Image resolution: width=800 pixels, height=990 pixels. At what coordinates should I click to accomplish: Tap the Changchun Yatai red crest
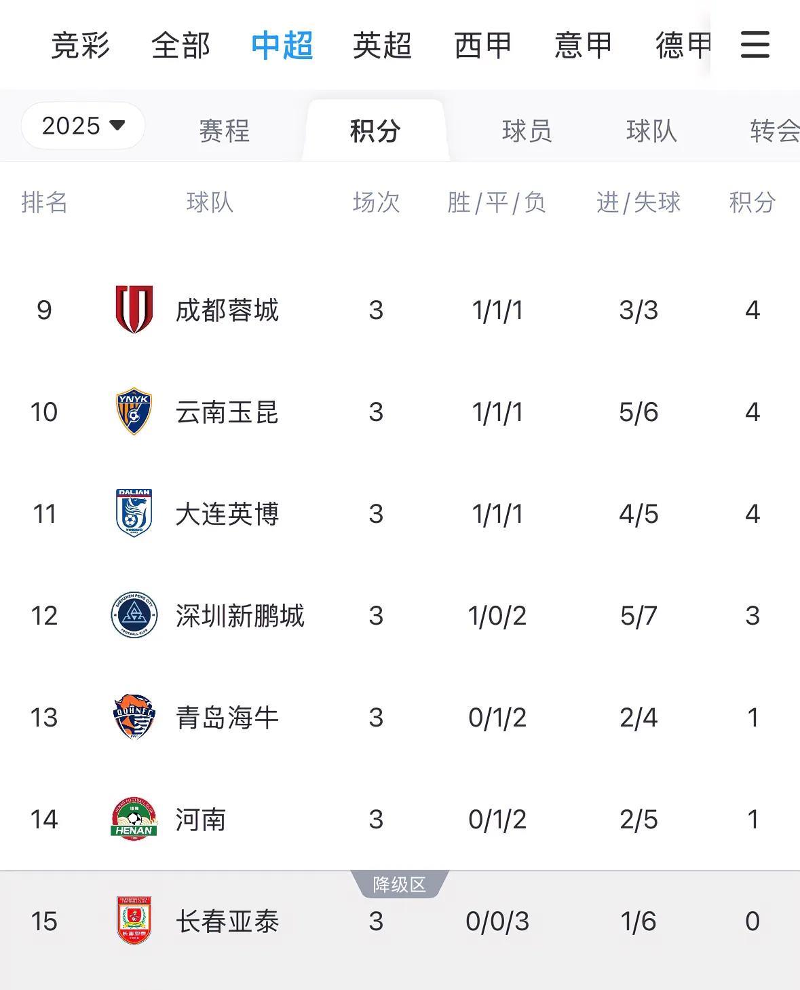134,921
